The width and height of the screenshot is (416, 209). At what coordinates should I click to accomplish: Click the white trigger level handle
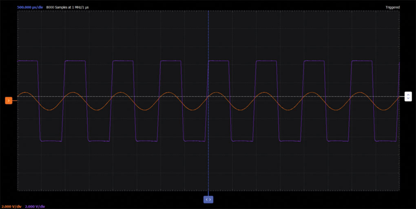pyautogui.click(x=408, y=96)
